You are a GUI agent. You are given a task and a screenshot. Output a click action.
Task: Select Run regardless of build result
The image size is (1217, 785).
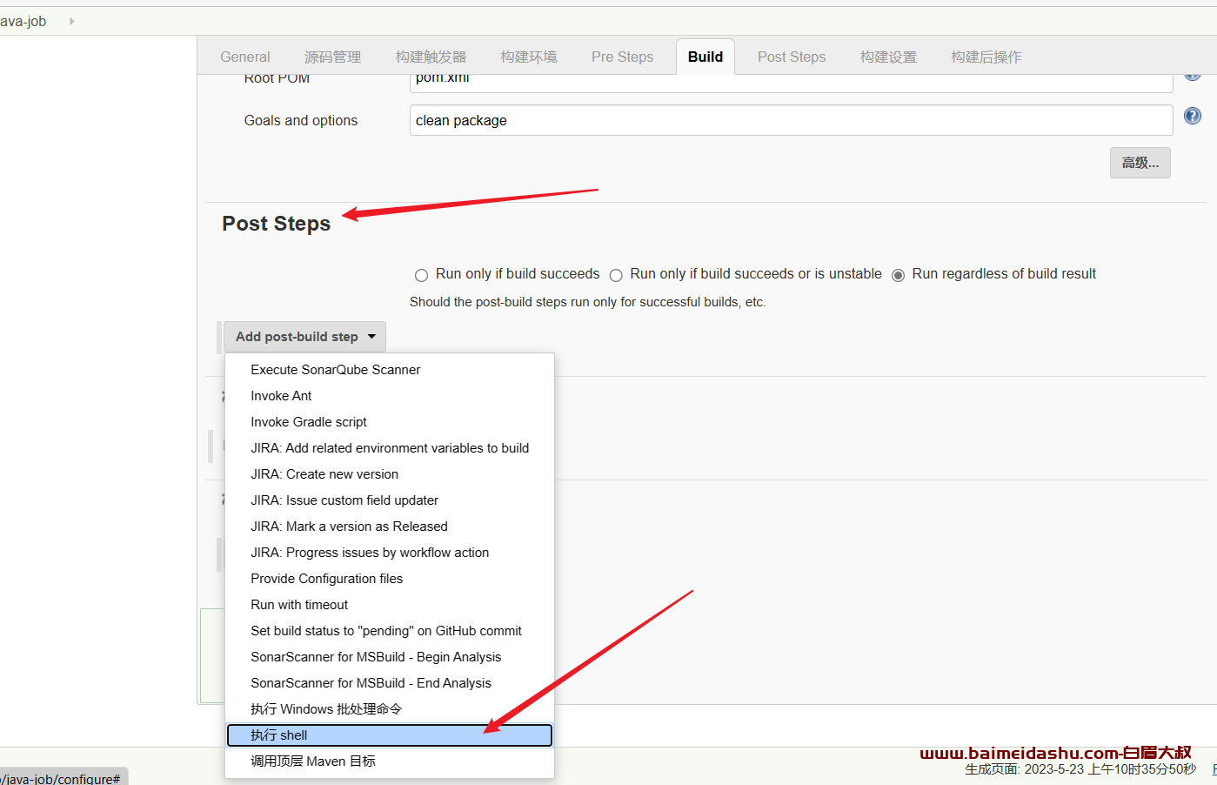tap(898, 275)
